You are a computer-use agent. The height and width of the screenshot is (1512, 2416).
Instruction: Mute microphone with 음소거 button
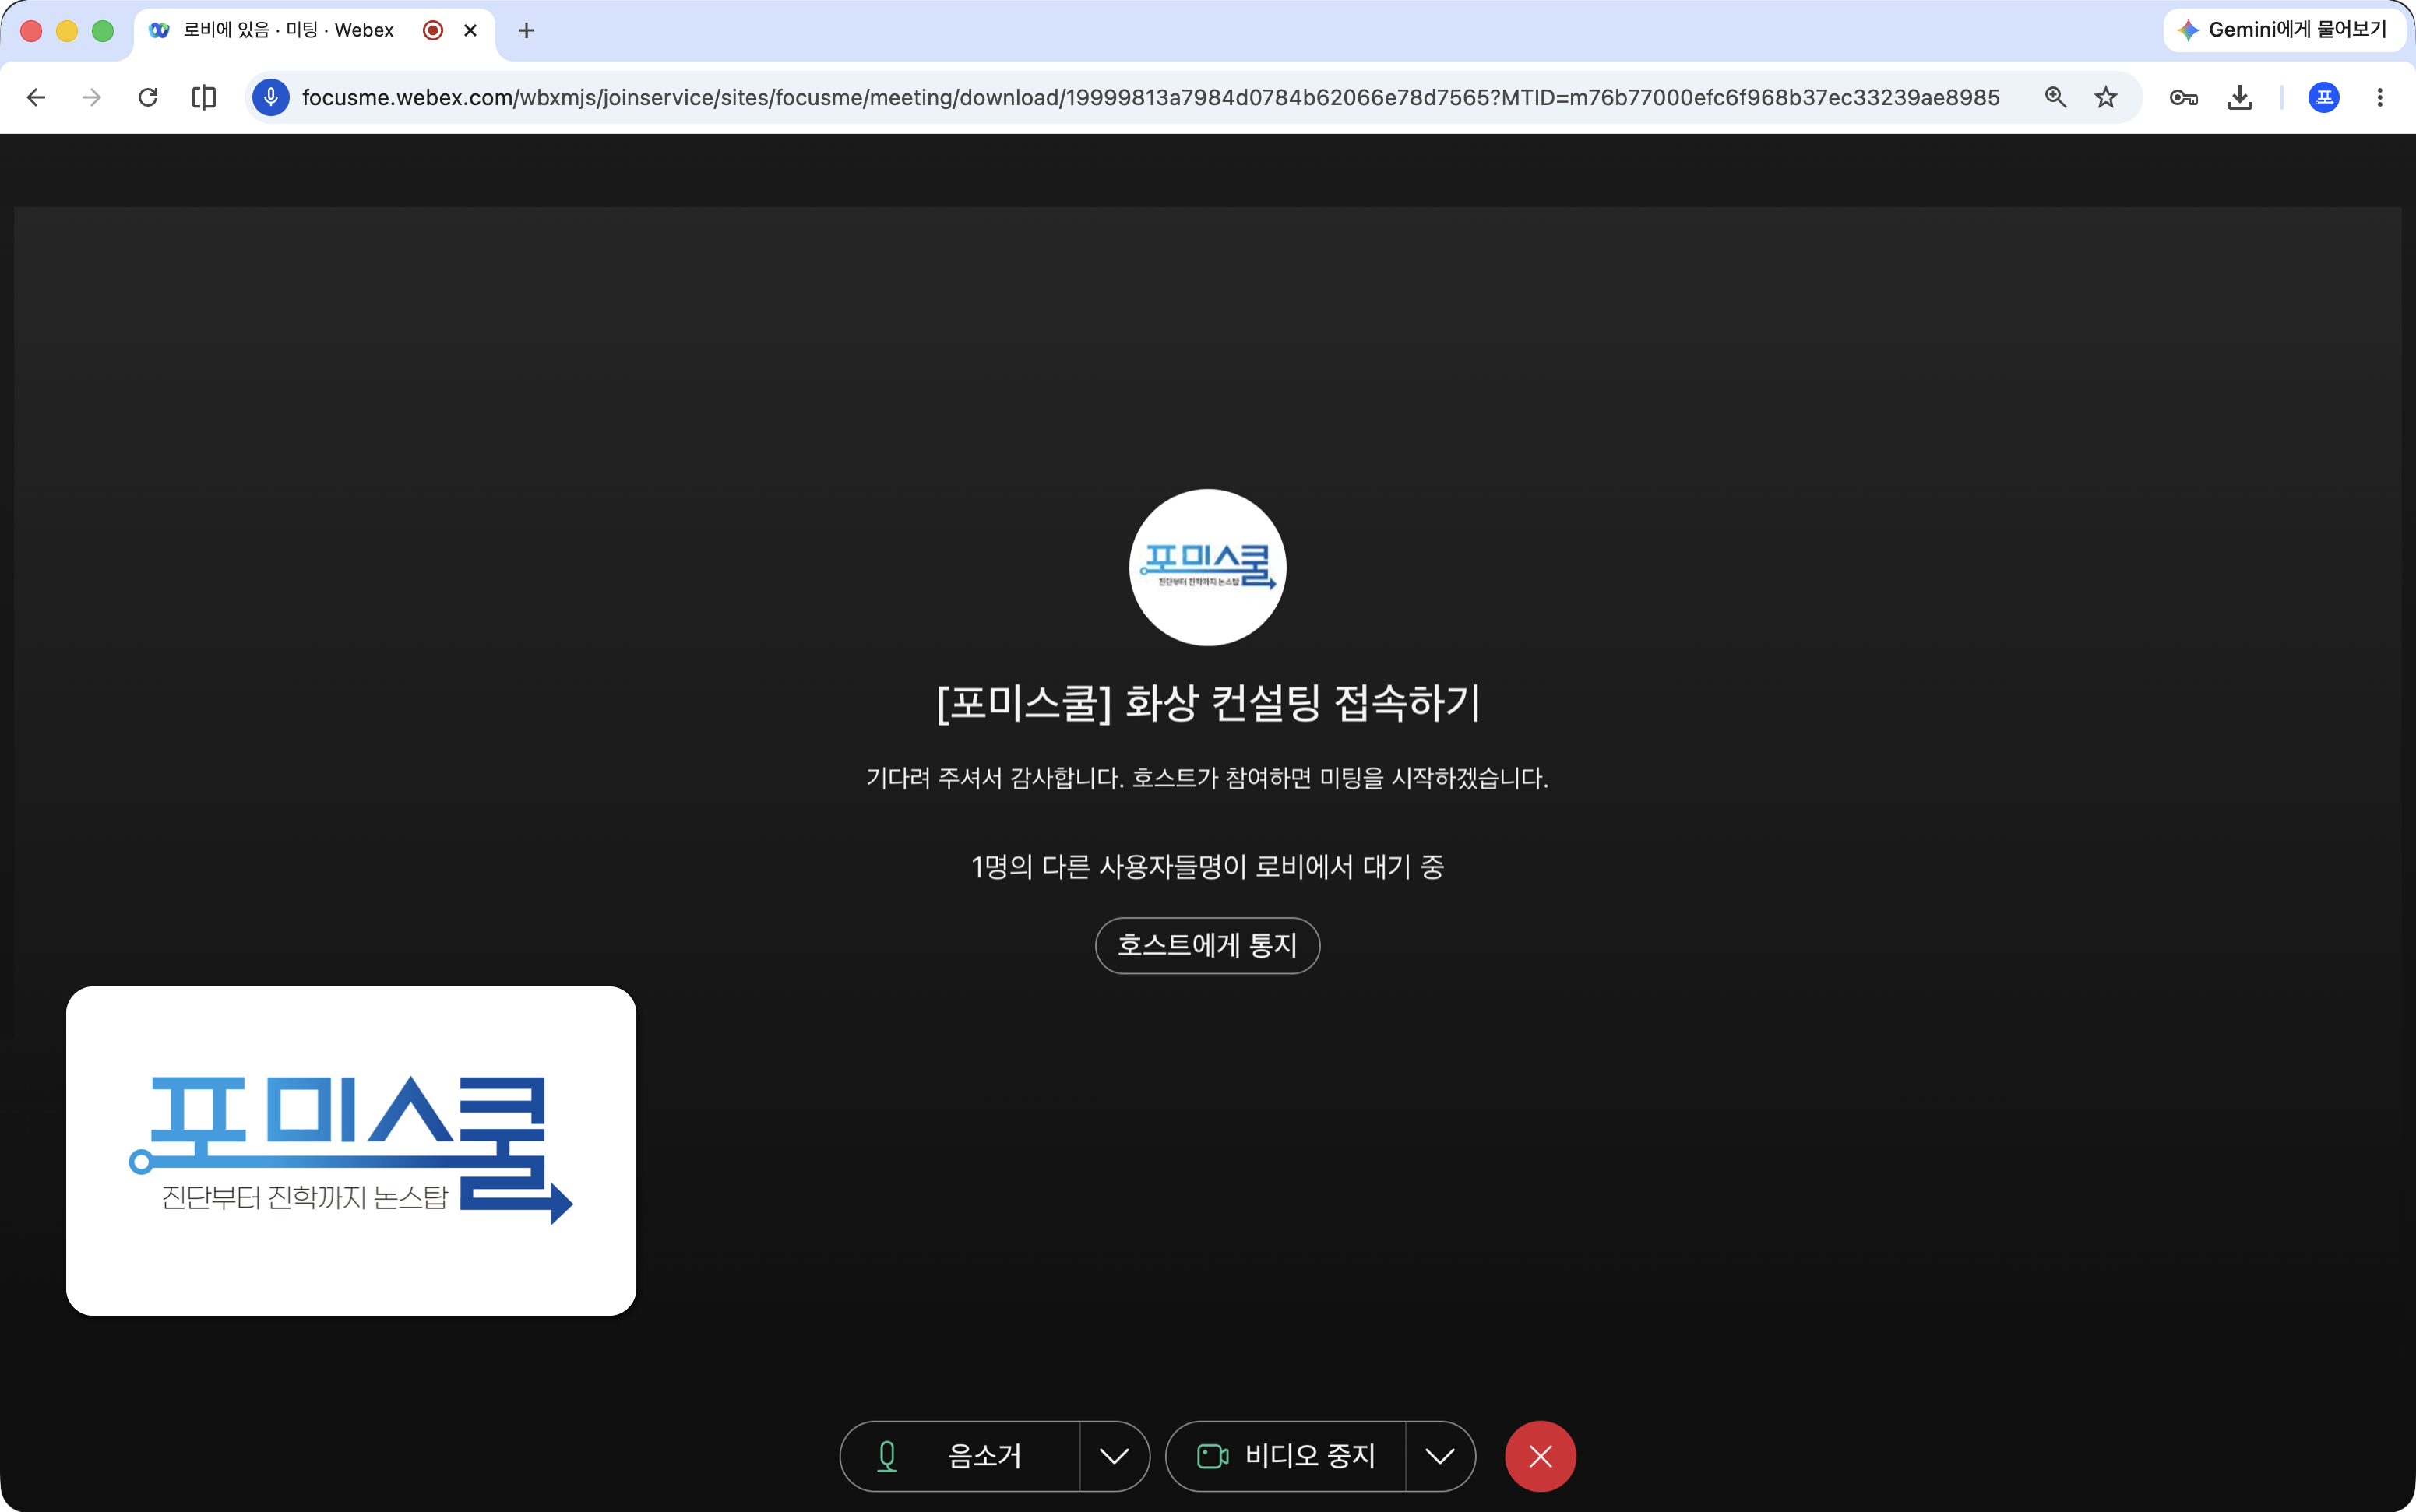(x=960, y=1456)
